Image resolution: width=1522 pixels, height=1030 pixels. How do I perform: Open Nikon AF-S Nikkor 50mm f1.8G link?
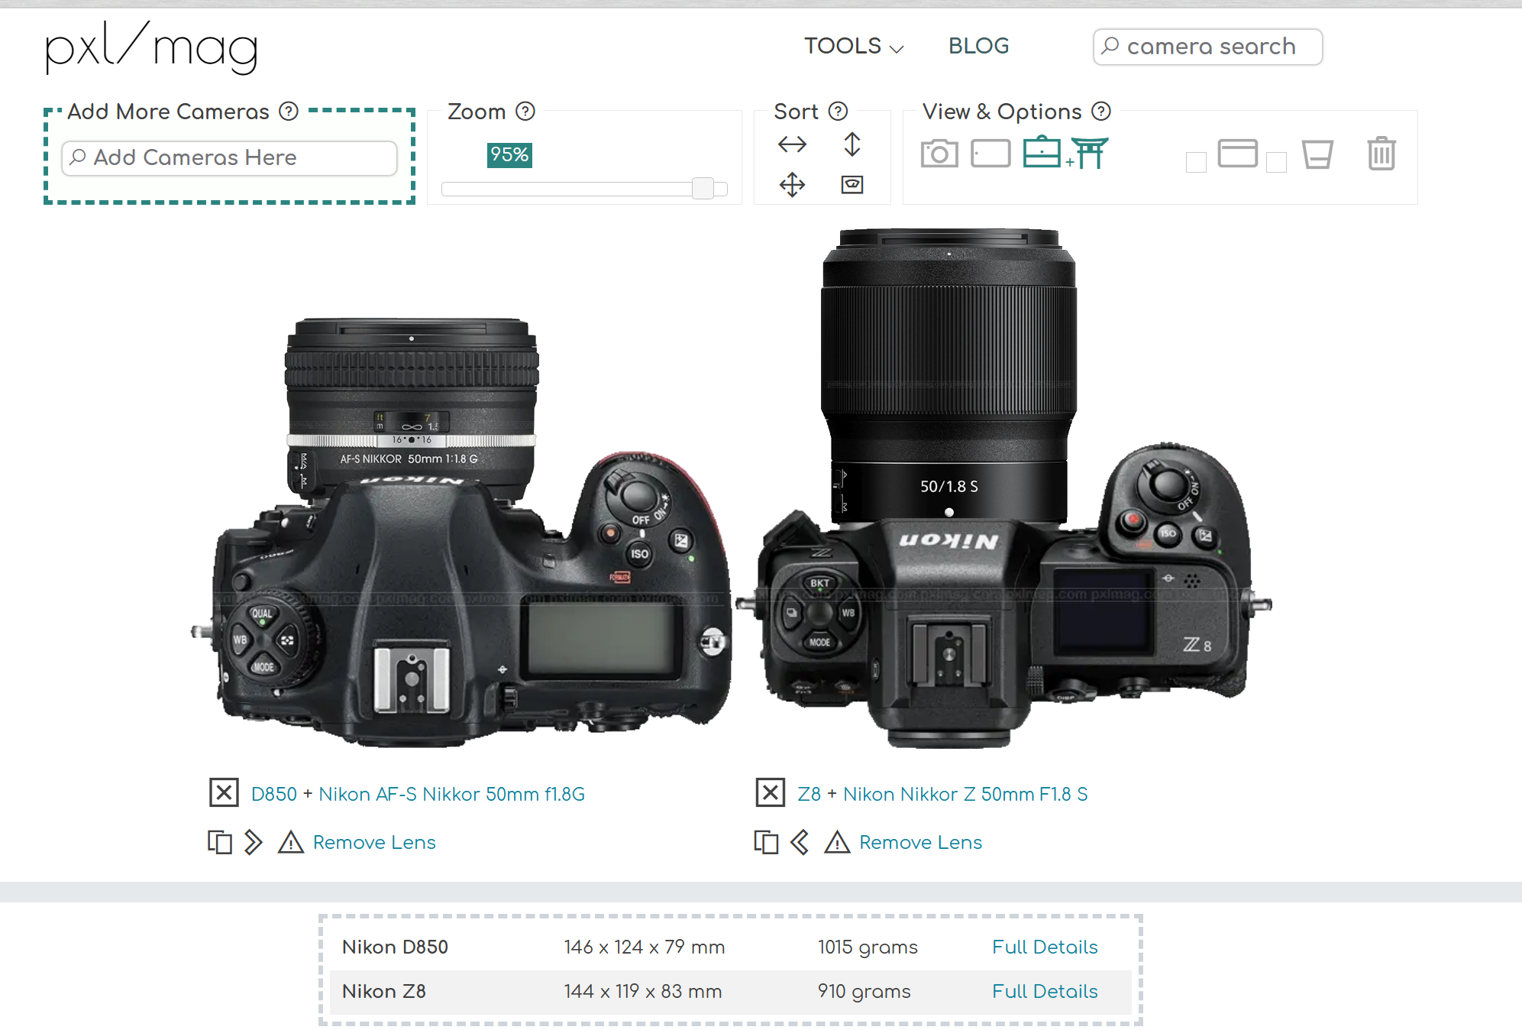tap(452, 794)
